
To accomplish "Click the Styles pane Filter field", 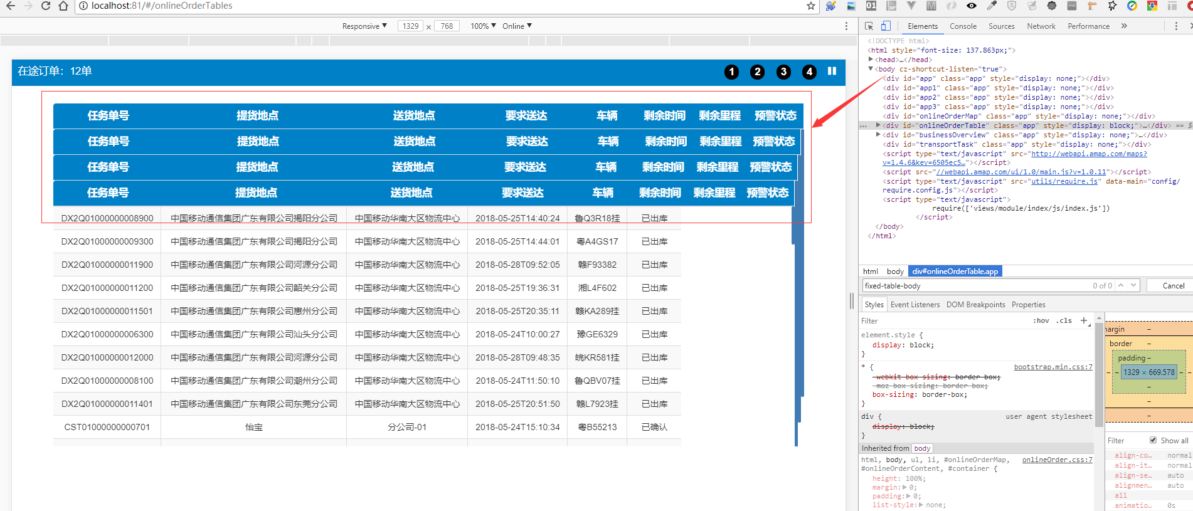I will tap(944, 320).
